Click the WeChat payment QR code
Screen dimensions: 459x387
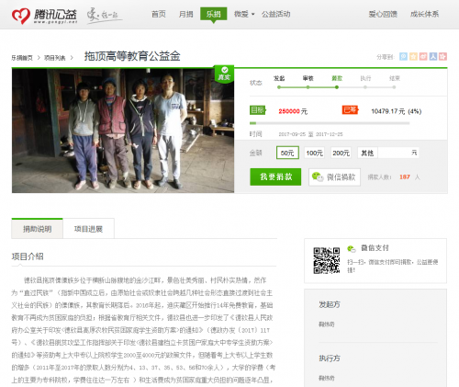[x=327, y=260]
